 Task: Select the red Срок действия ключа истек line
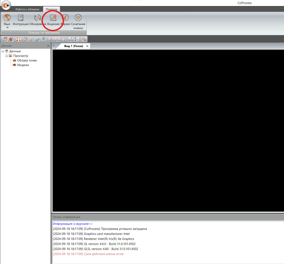point(88,254)
